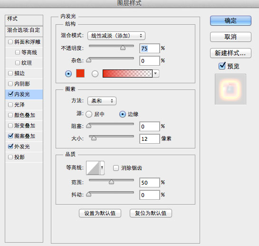Click the 杂色 value field
This screenshot has height=246, width=259.
[x=150, y=61]
